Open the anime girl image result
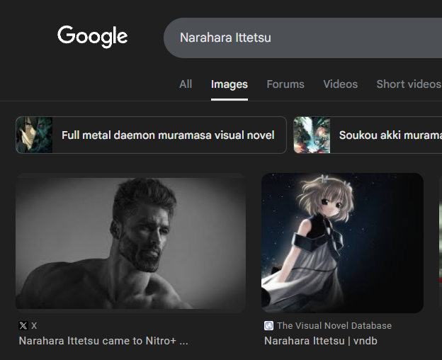Viewport: 442px width, 360px height. [x=342, y=243]
